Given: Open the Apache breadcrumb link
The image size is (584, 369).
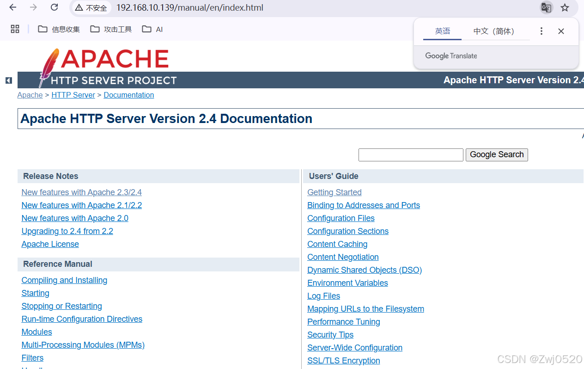Looking at the screenshot, I should 30,95.
